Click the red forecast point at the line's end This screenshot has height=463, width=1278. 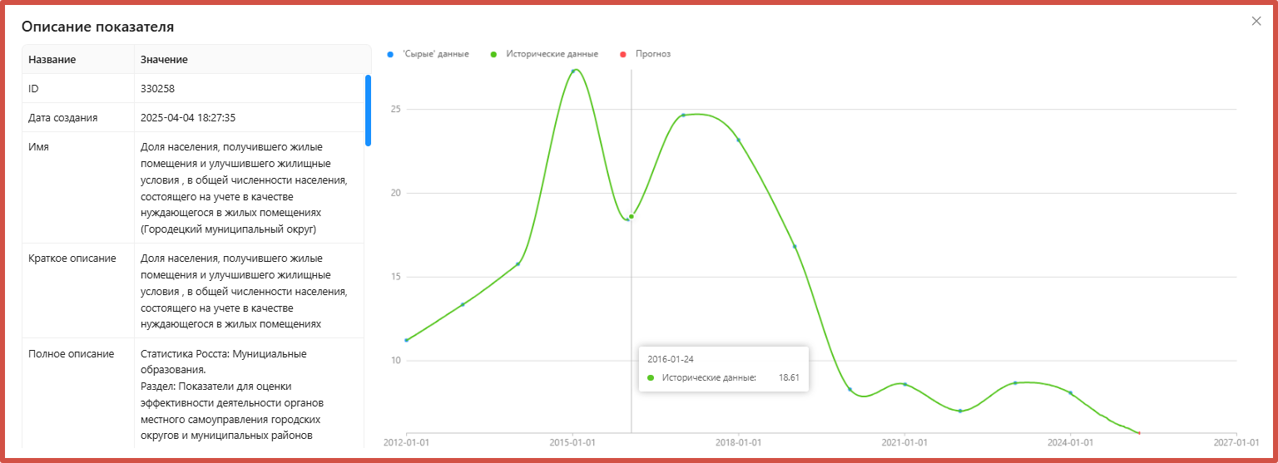tap(1139, 433)
